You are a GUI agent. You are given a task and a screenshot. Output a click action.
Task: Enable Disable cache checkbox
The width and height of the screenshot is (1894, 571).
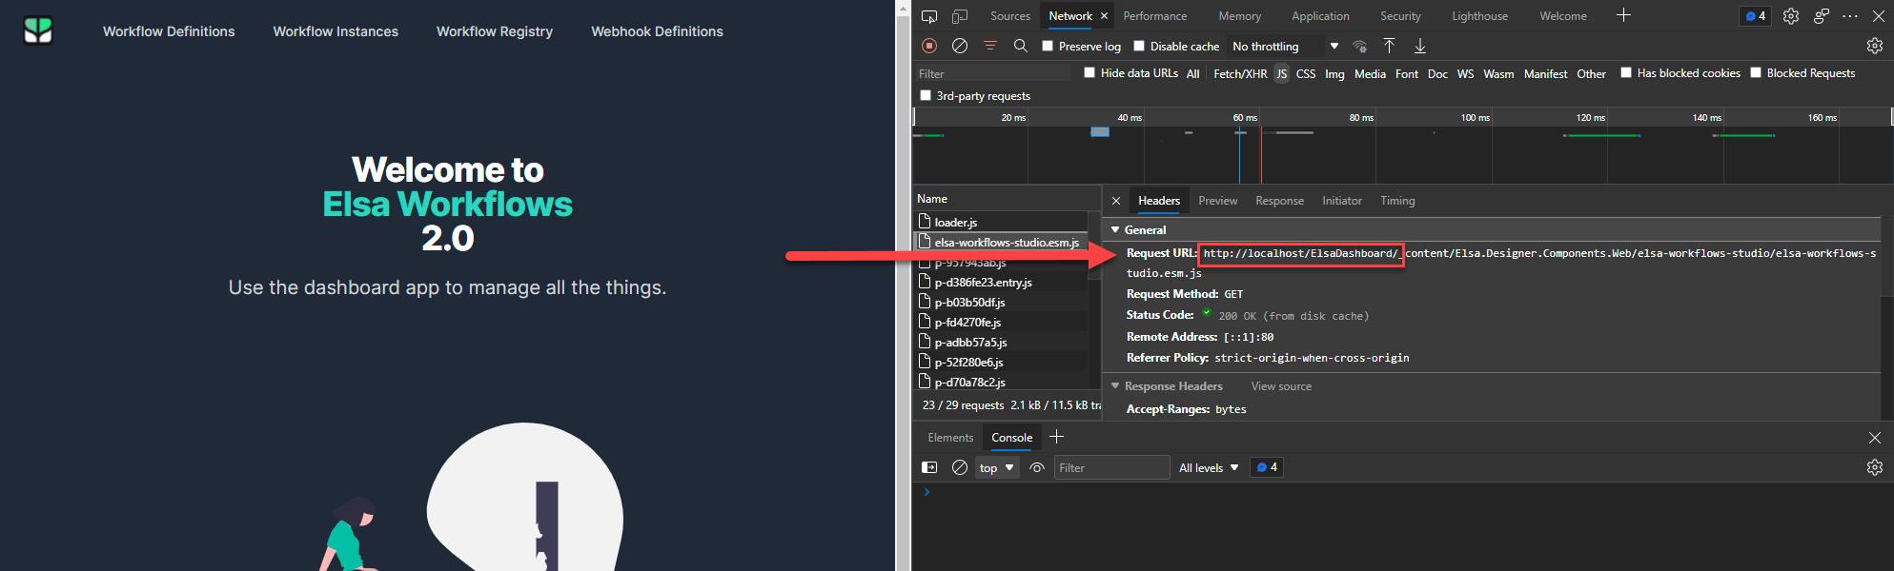coord(1139,46)
